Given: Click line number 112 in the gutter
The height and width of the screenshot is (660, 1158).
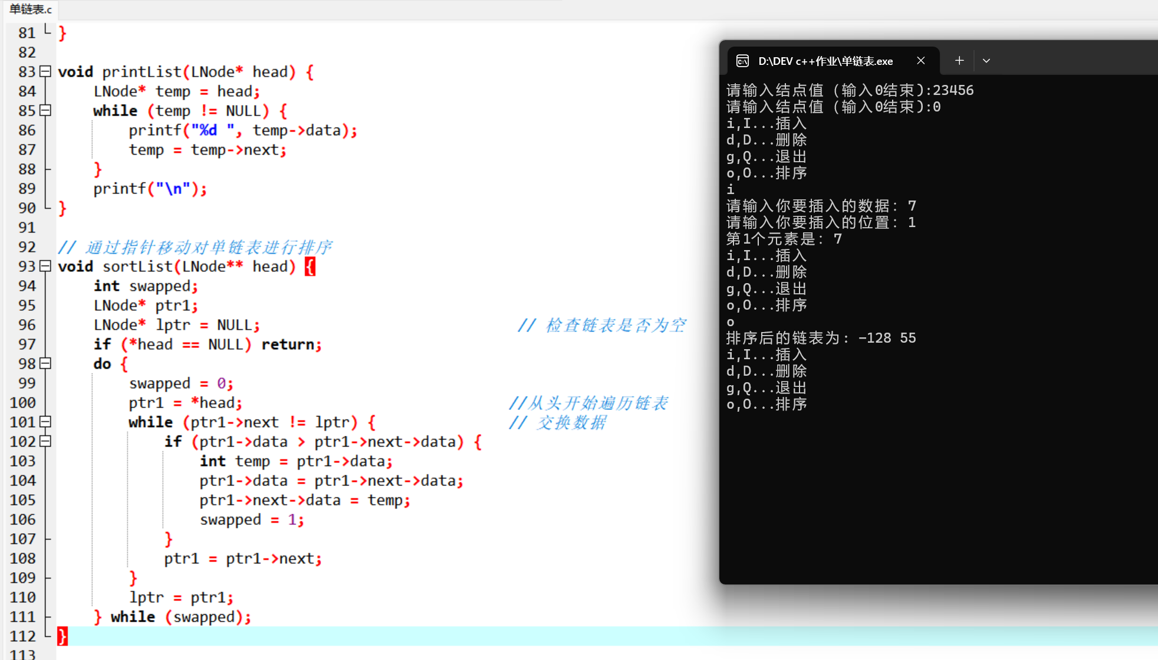Looking at the screenshot, I should click(22, 636).
